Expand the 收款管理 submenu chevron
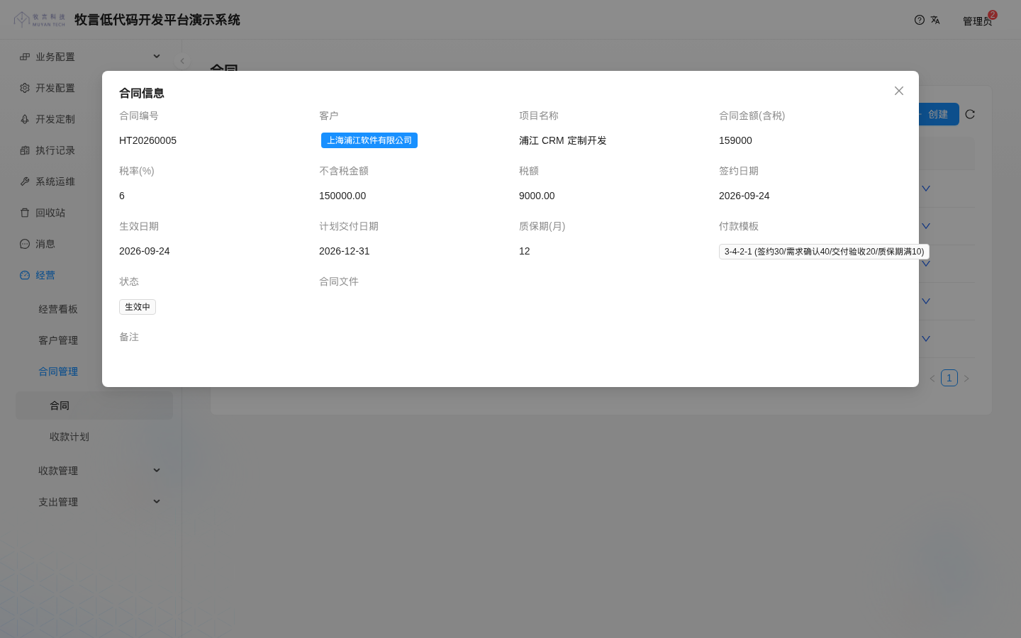The width and height of the screenshot is (1021, 638). click(157, 471)
